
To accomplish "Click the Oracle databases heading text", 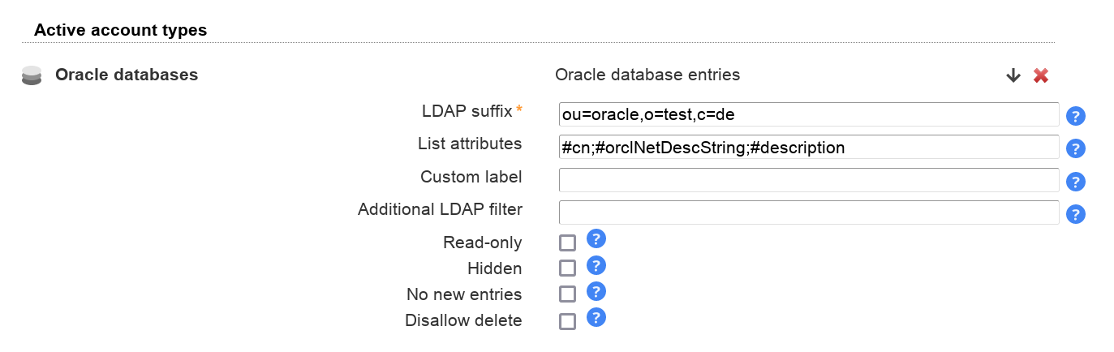I will click(x=127, y=75).
